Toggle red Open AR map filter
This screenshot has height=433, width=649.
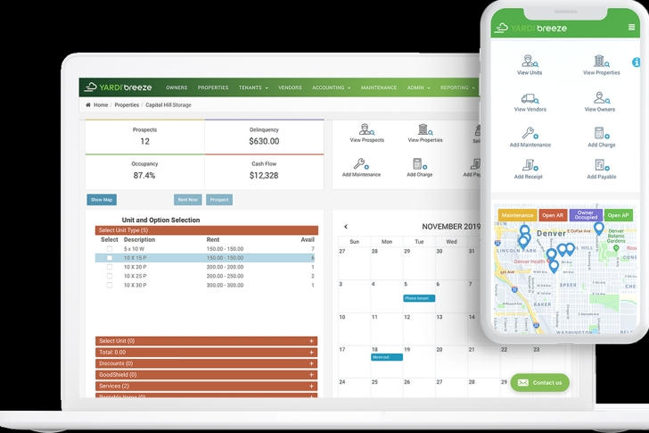coord(553,215)
